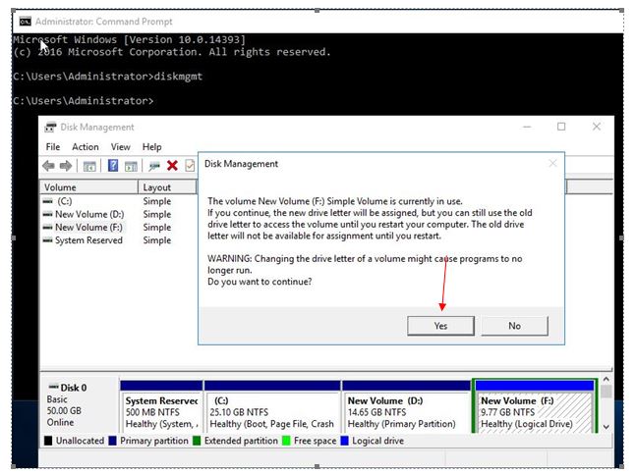Maximize the Disk Management window

click(561, 127)
